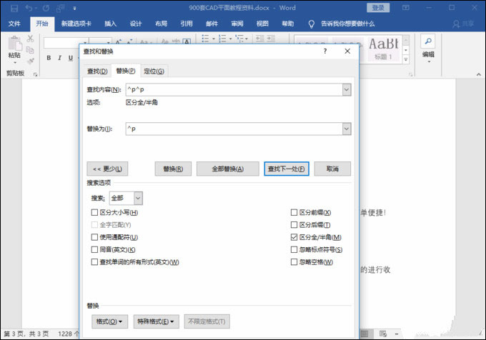Click the Paste clipboard icon
This screenshot has width=486, height=340.
pyautogui.click(x=14, y=44)
